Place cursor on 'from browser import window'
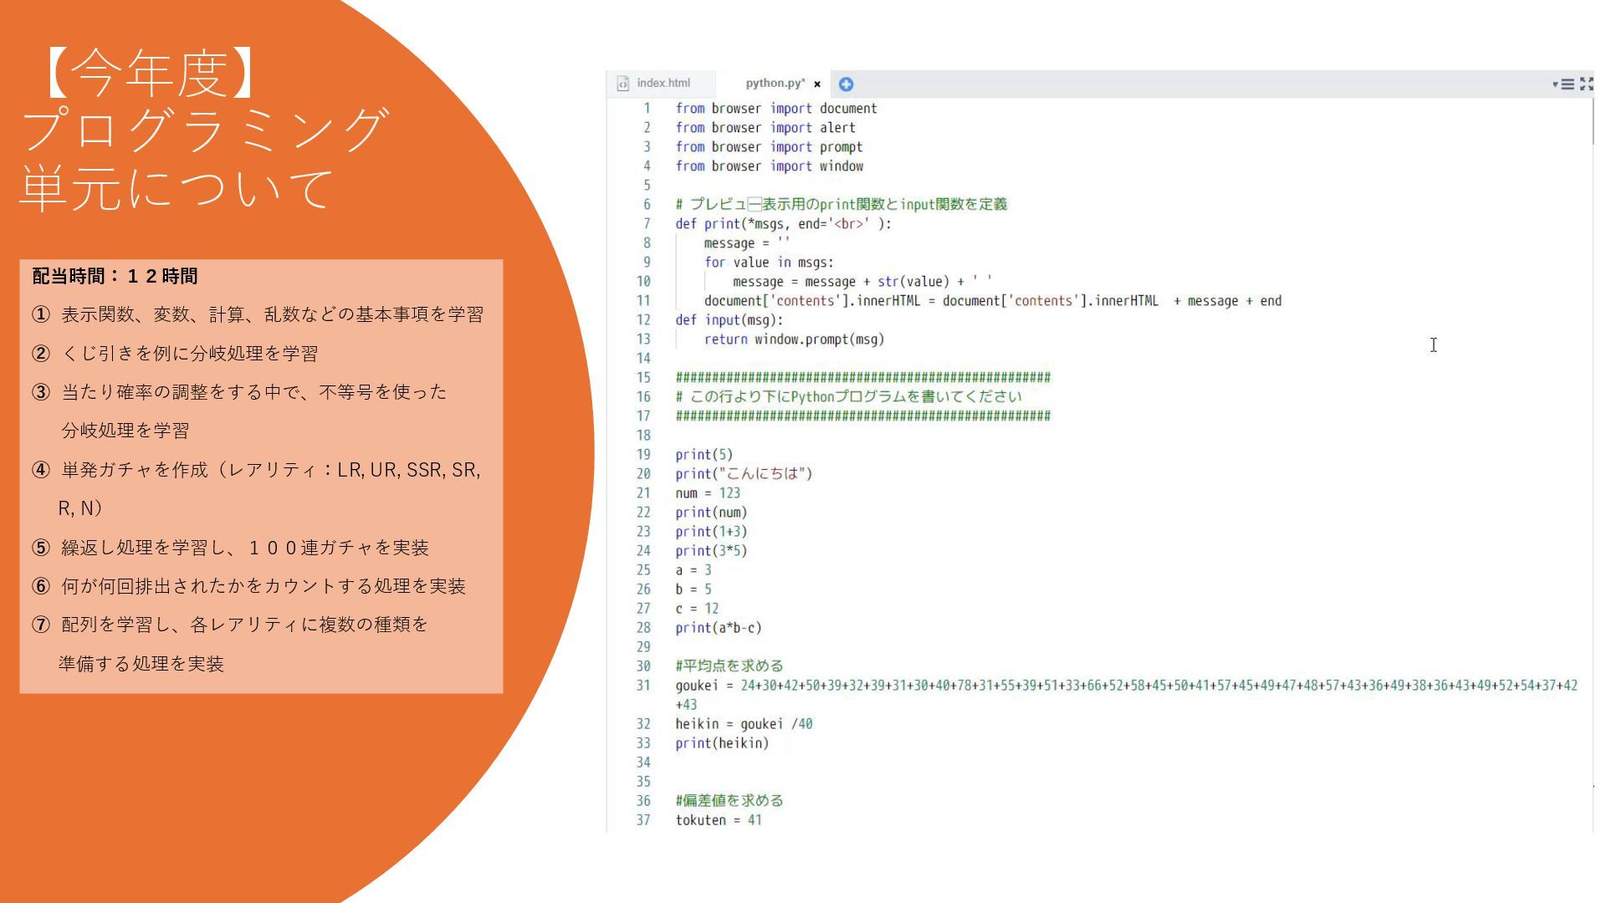1606x903 pixels. [x=769, y=166]
